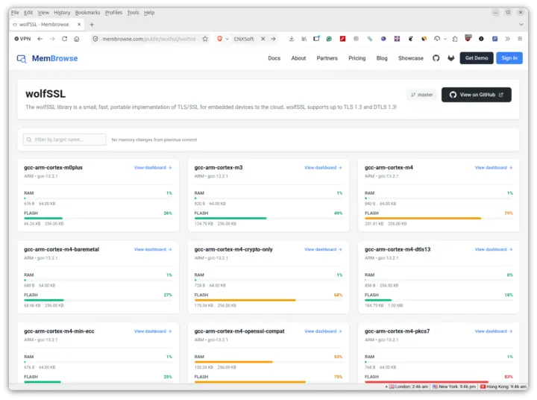View dashboard for gcc-arm-cortex-m4-dtls13
This screenshot has height=400, width=537.
point(494,249)
